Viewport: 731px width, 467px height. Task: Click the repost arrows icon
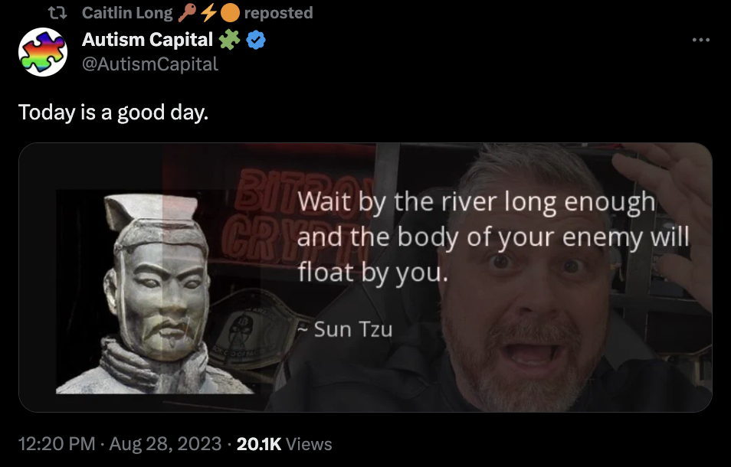pyautogui.click(x=57, y=13)
